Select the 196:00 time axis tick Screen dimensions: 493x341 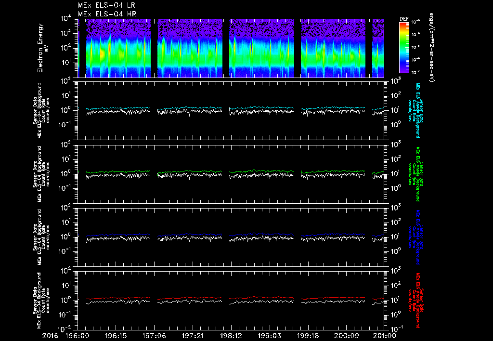pyautogui.click(x=77, y=335)
